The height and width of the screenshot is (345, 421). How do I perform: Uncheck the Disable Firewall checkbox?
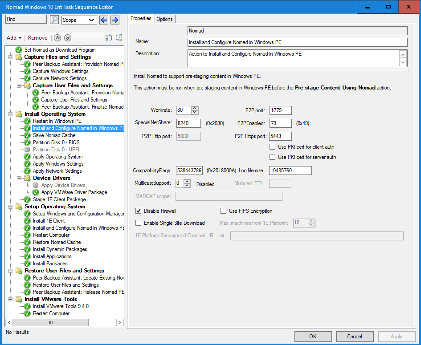139,211
